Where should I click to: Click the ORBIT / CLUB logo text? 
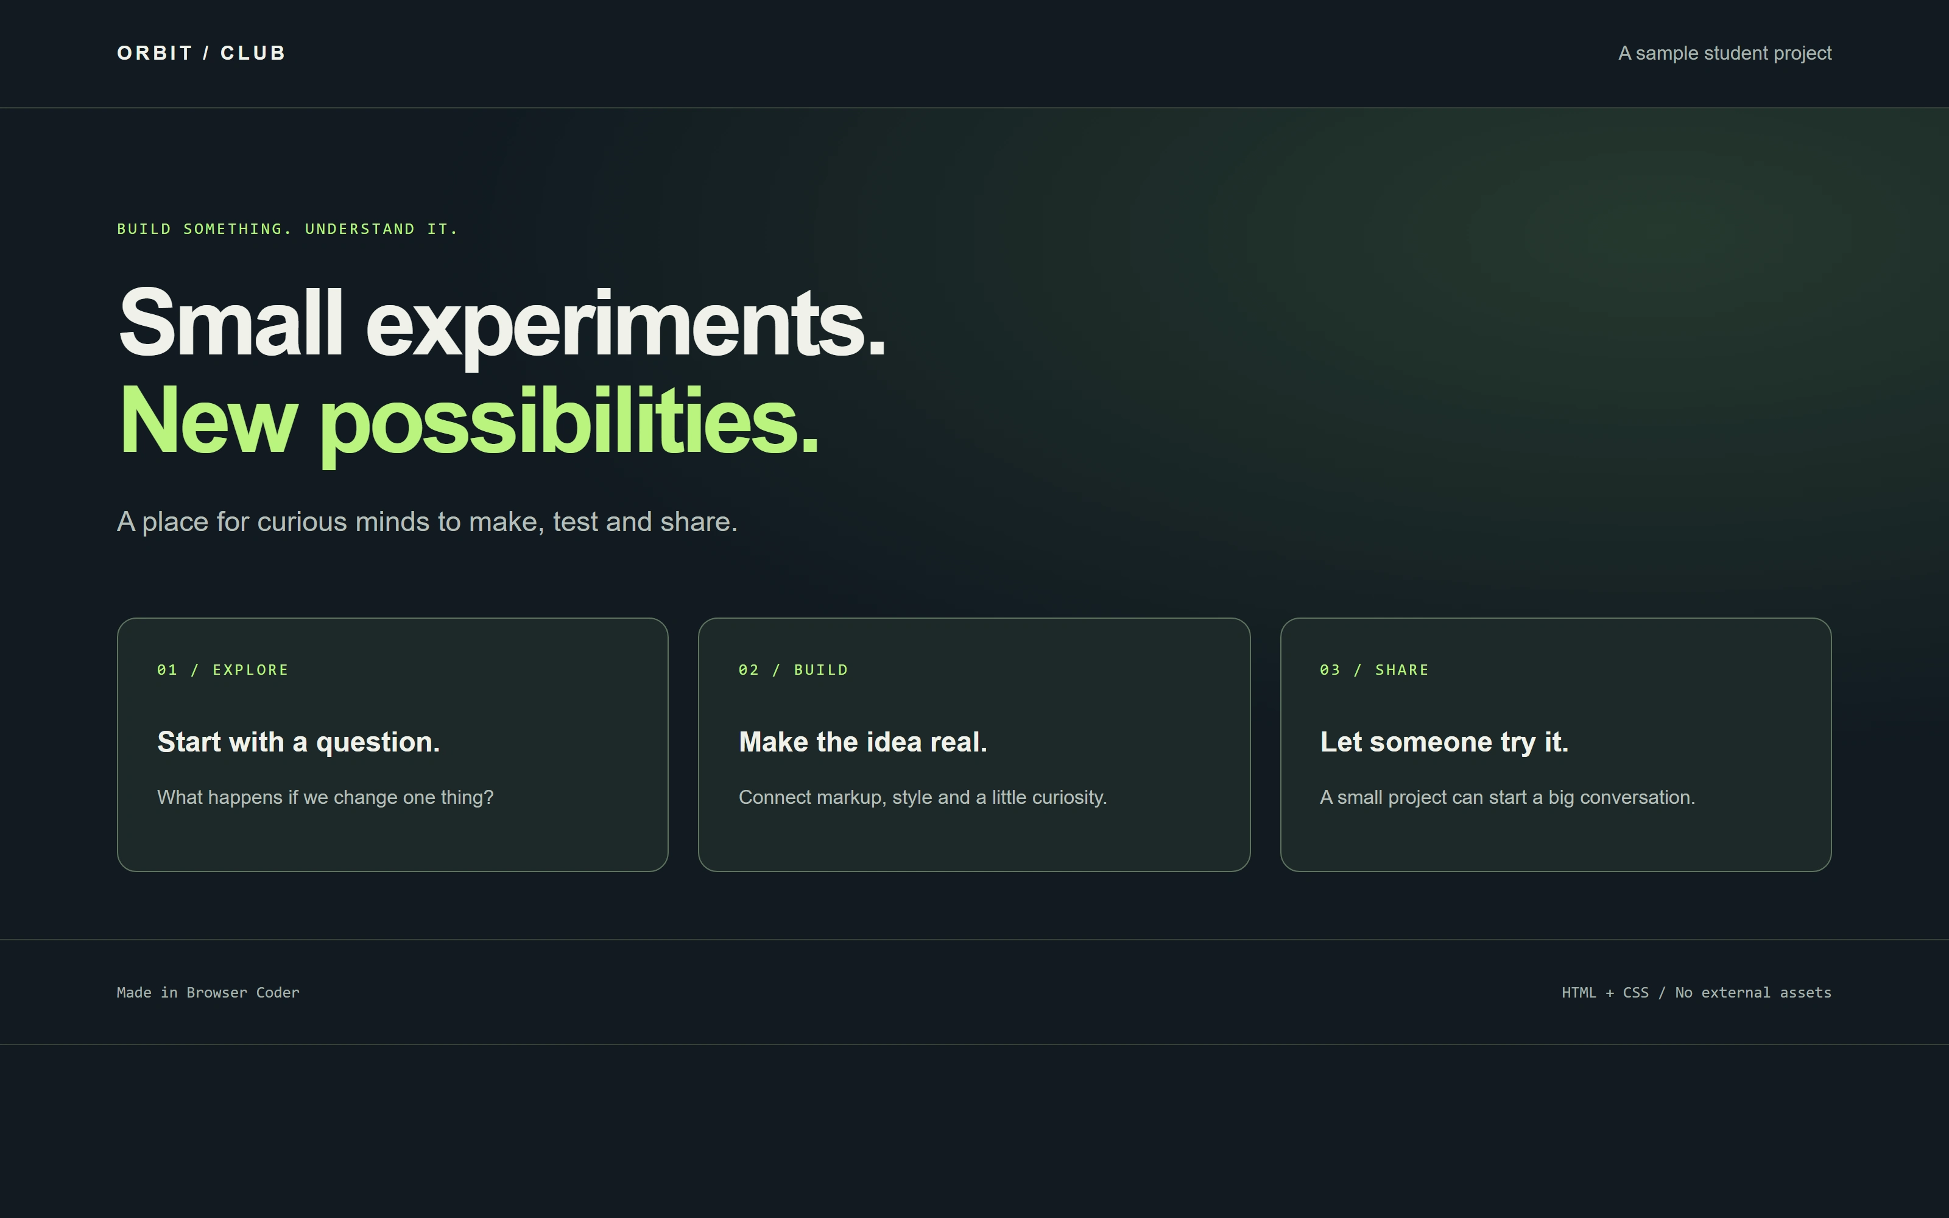[202, 53]
